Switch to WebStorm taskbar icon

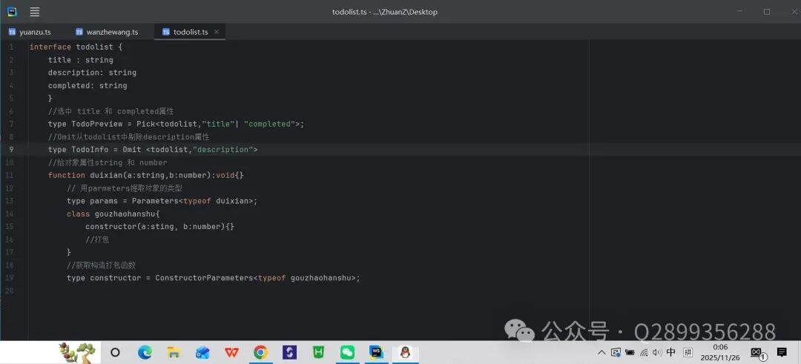point(377,352)
